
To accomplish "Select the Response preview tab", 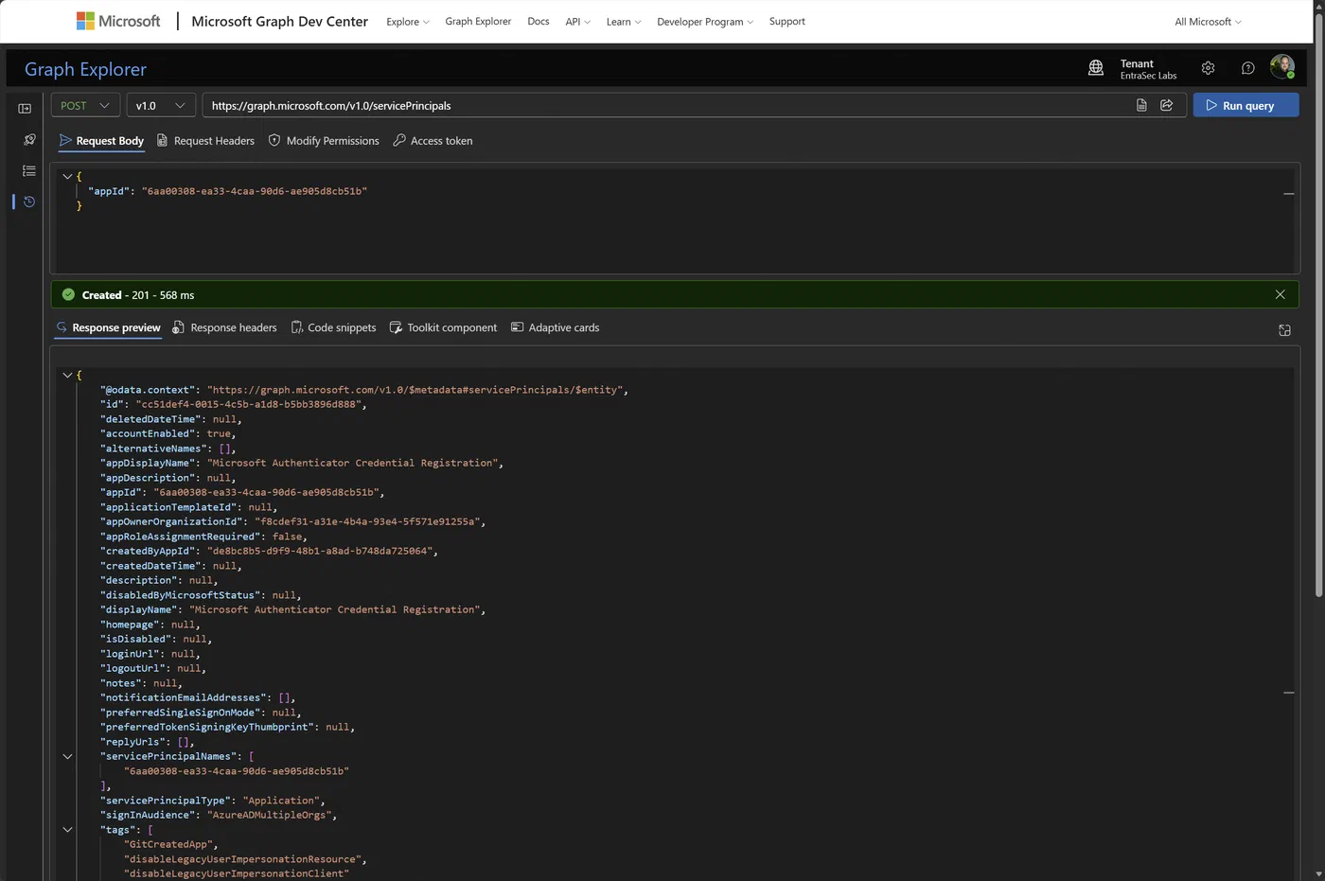I will tap(108, 327).
